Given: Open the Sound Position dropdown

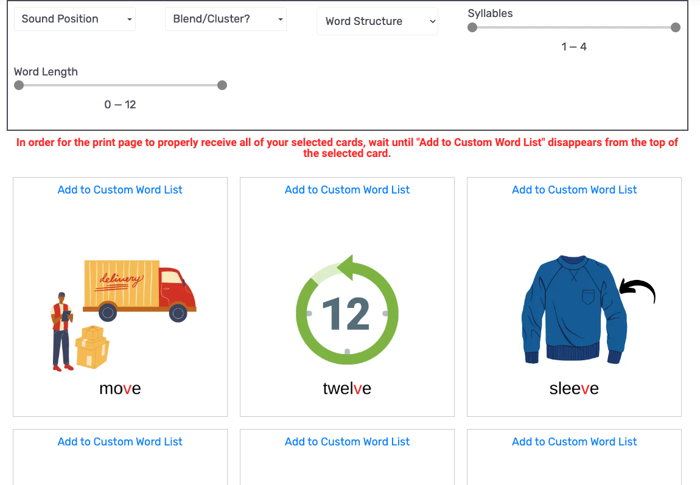Looking at the screenshot, I should coord(74,19).
